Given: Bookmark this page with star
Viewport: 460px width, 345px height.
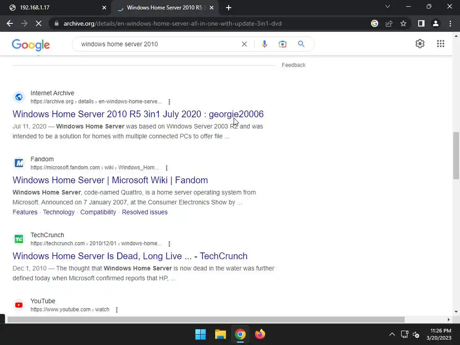Looking at the screenshot, I should click(x=403, y=23).
